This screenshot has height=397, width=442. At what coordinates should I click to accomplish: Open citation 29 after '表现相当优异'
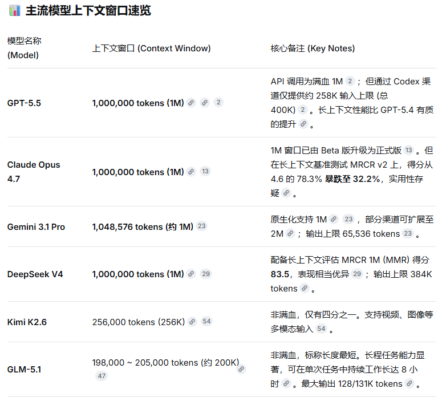pos(357,274)
